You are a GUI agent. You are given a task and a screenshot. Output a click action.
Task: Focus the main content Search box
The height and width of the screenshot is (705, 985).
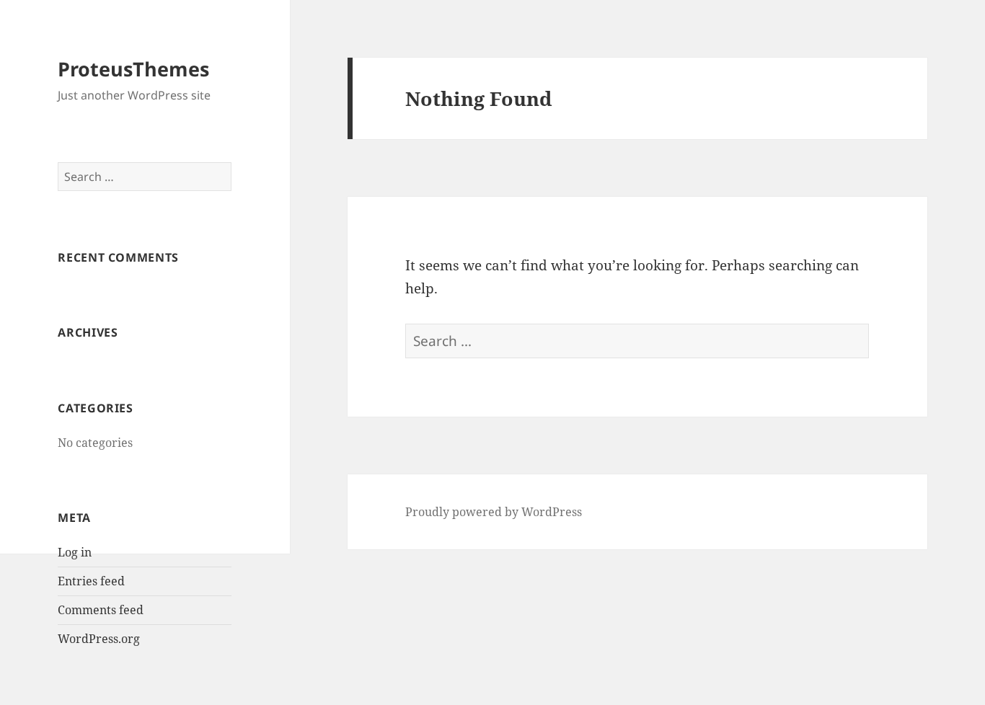click(x=637, y=341)
